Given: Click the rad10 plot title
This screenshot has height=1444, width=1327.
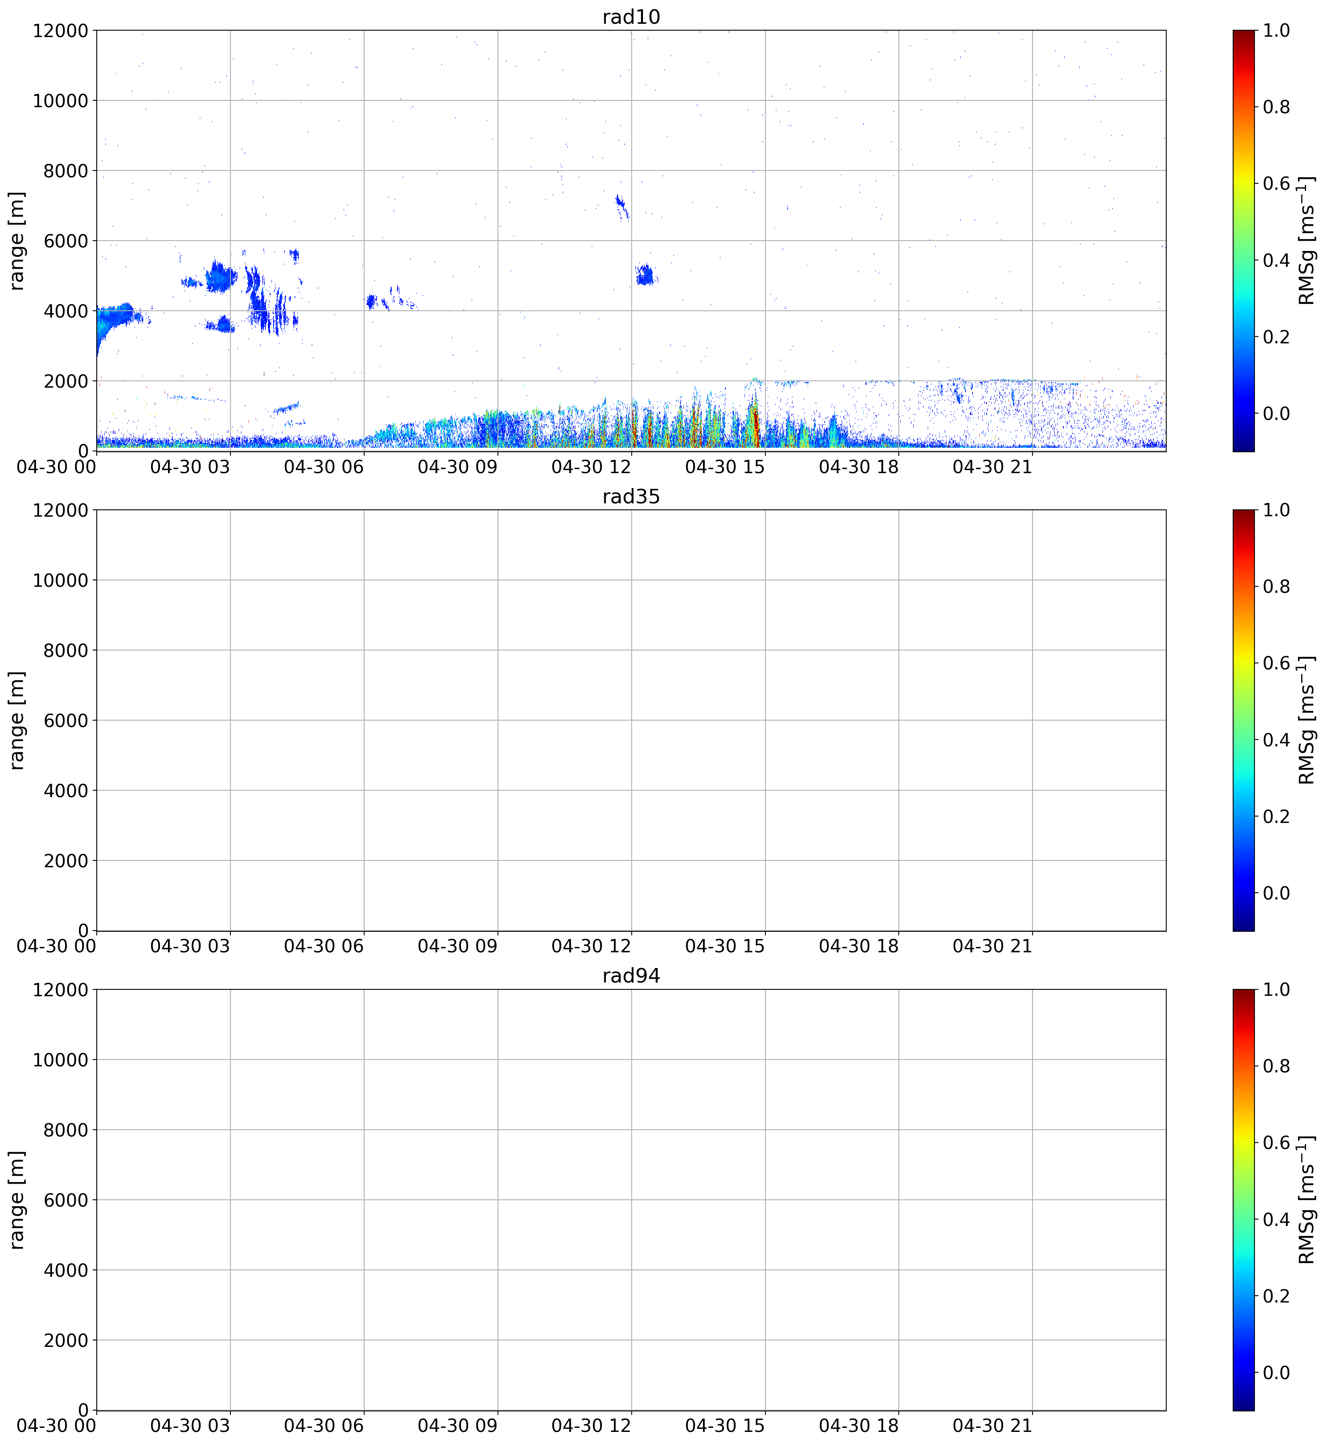Looking at the screenshot, I should tap(630, 17).
